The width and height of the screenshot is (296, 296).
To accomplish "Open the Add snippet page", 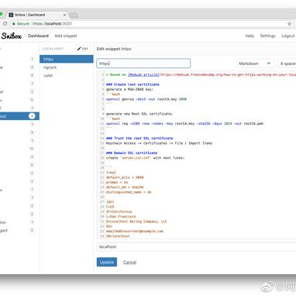I will 66,36.
